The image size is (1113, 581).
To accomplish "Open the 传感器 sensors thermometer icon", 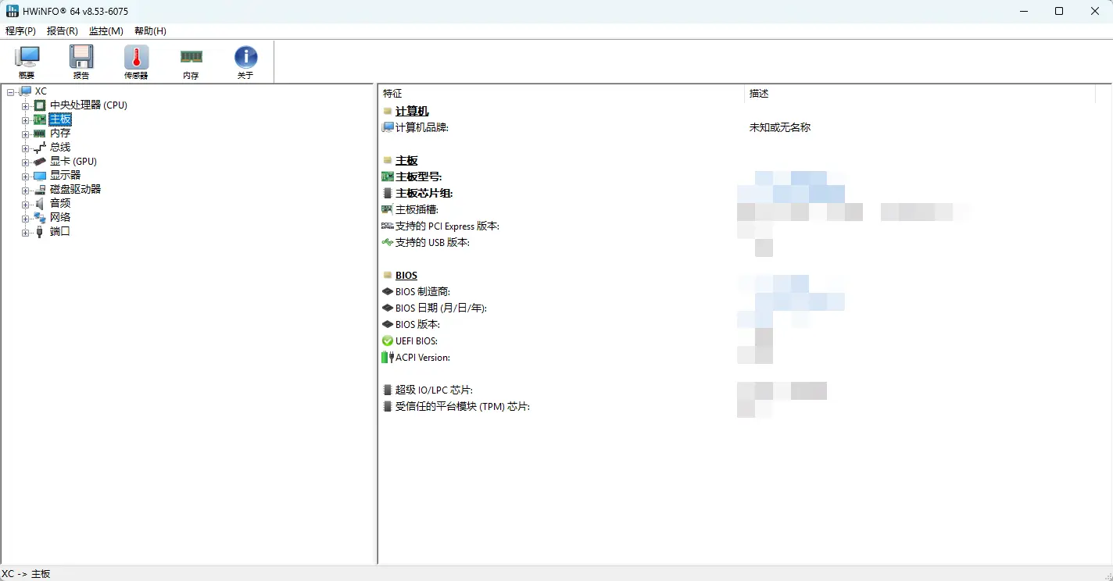I will (136, 57).
